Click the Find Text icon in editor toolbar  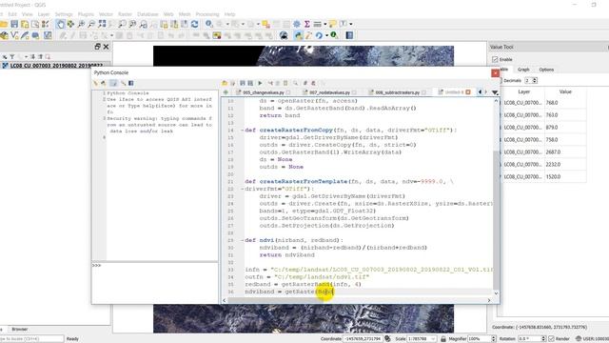tap(296, 83)
